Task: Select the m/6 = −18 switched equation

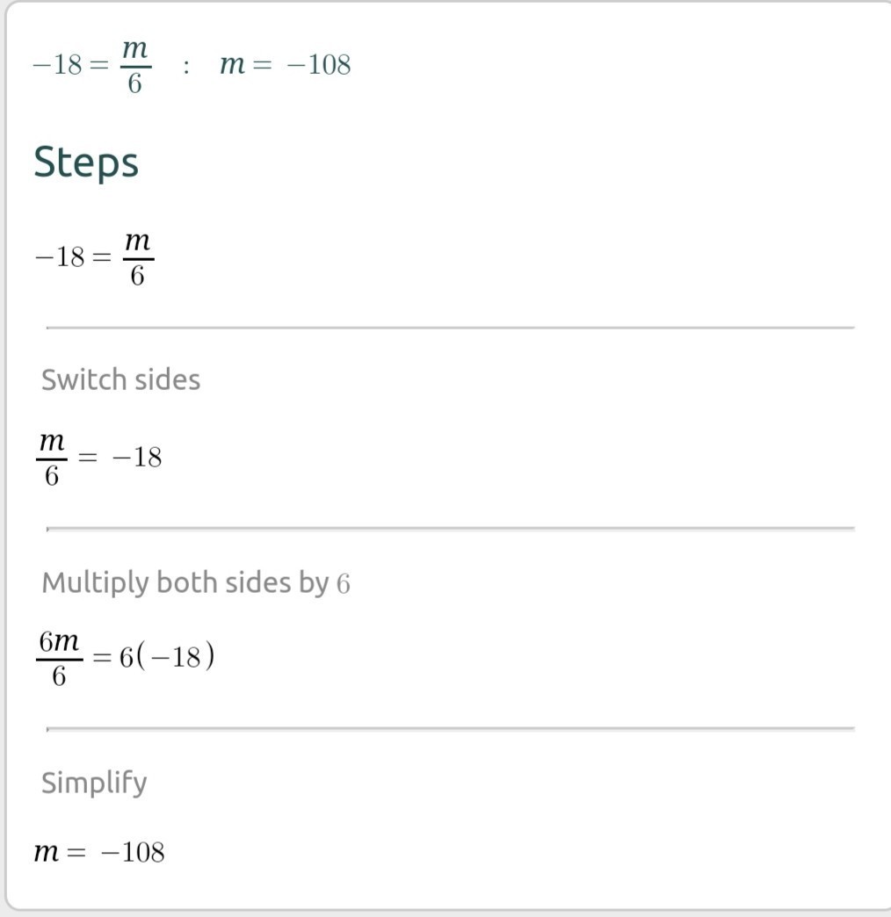Action: pos(98,459)
